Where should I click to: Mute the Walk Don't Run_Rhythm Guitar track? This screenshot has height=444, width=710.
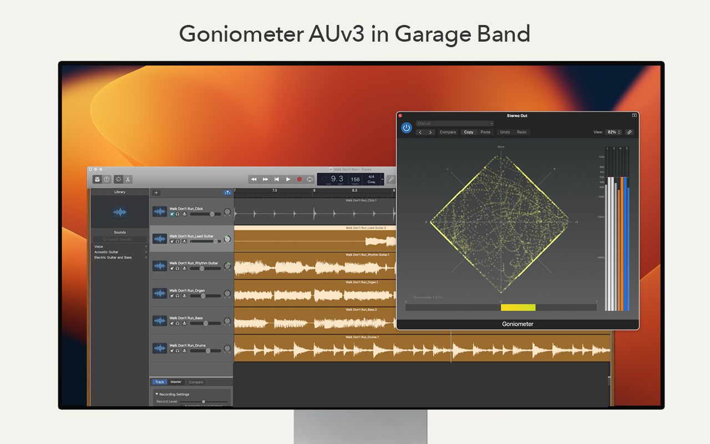click(x=172, y=268)
